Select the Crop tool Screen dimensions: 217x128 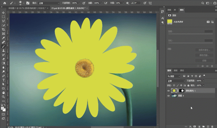point(3,29)
